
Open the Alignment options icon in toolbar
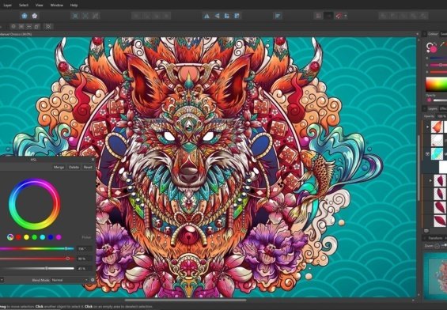[x=278, y=16]
